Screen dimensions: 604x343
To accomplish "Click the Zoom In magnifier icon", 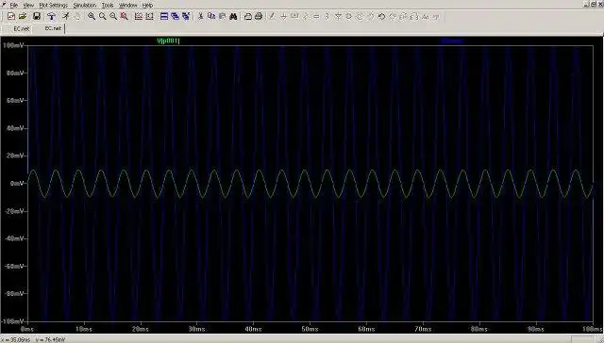I will pos(92,17).
